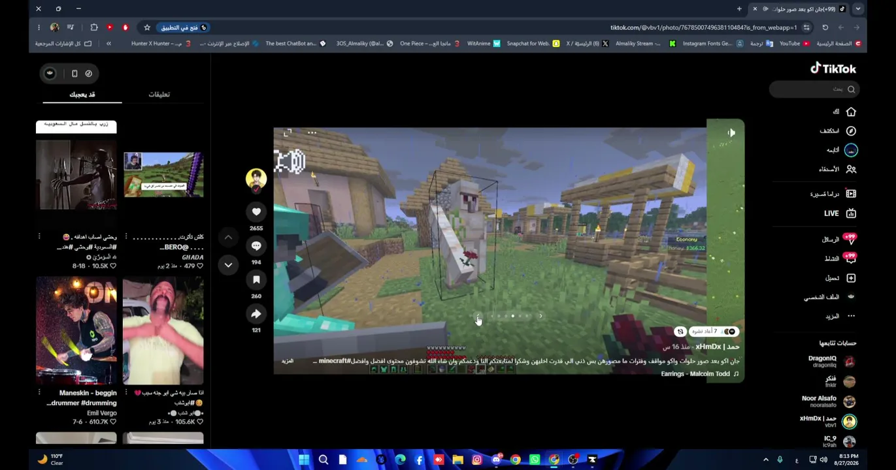Open the tab search dropdown in Chrome

pos(858,8)
